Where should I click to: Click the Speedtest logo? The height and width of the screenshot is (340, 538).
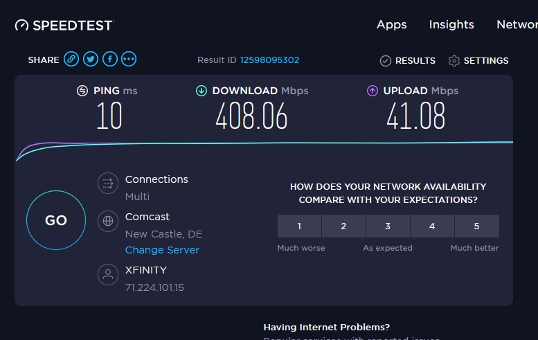pos(64,25)
